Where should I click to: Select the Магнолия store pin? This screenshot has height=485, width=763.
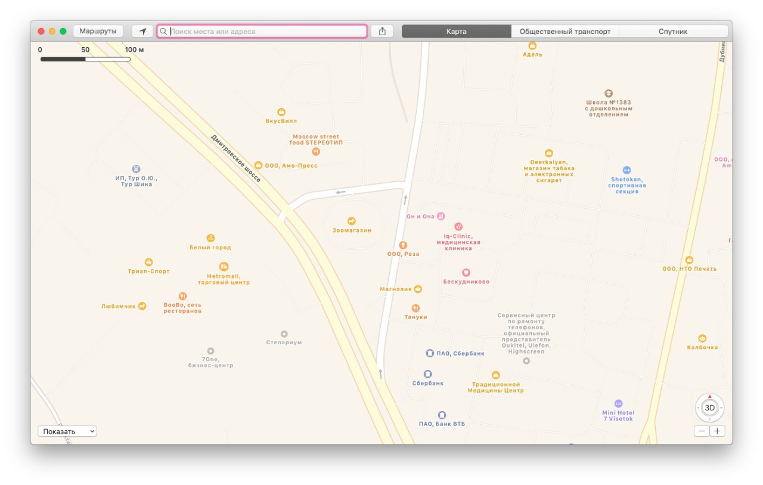tap(418, 289)
